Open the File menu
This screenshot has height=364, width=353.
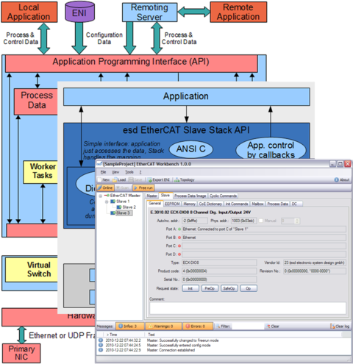pos(103,172)
